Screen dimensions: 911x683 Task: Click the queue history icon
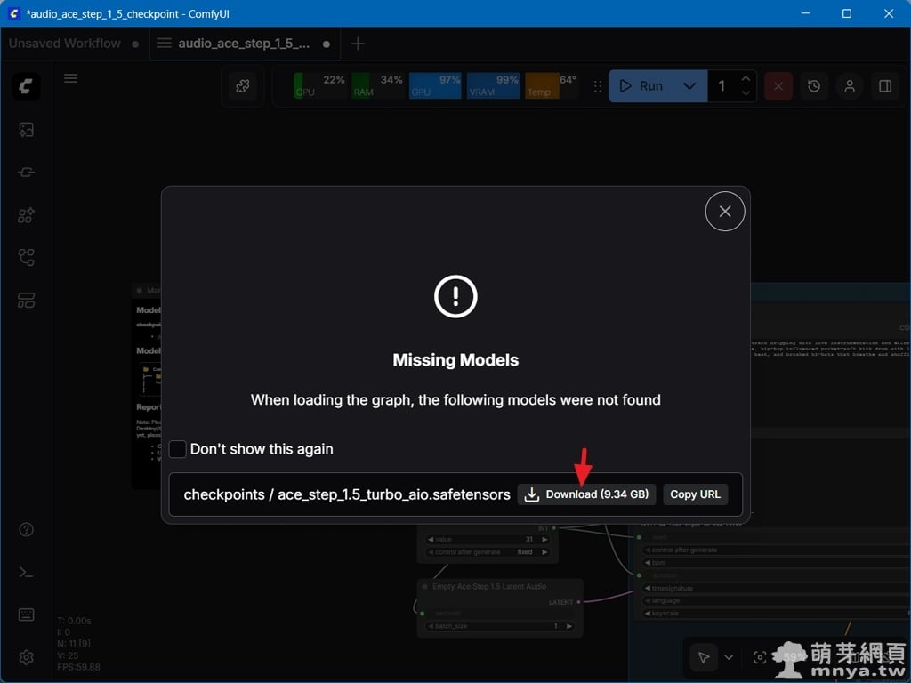[814, 86]
